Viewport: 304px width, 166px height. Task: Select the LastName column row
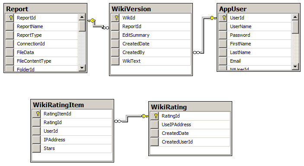pos(255,52)
